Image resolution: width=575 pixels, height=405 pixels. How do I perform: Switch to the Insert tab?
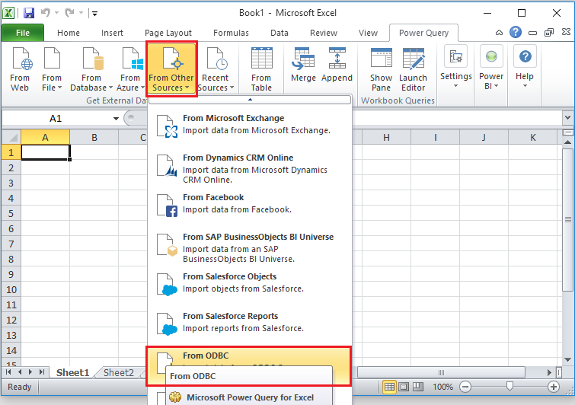[x=112, y=33]
